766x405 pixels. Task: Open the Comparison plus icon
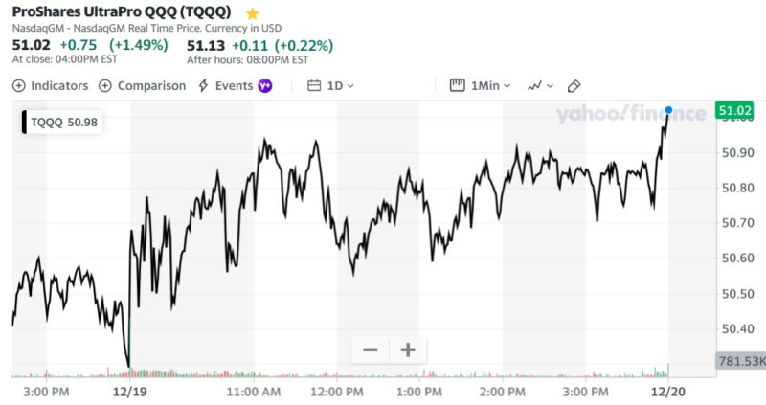[105, 85]
